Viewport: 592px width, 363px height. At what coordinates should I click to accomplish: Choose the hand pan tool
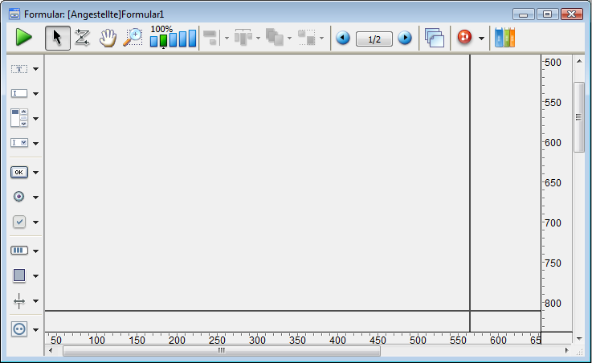pos(108,38)
